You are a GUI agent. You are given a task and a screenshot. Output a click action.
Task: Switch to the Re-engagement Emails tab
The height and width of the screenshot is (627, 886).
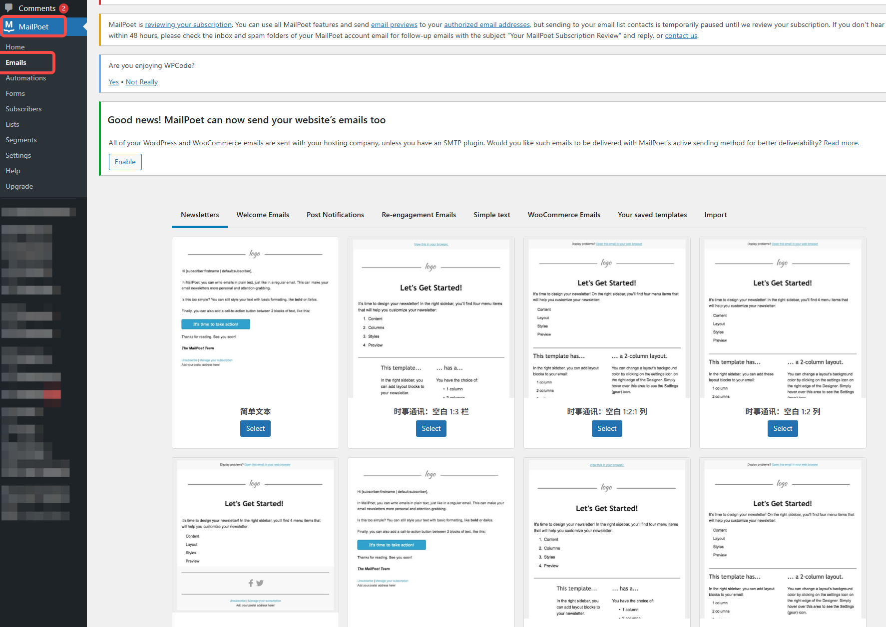tap(419, 215)
